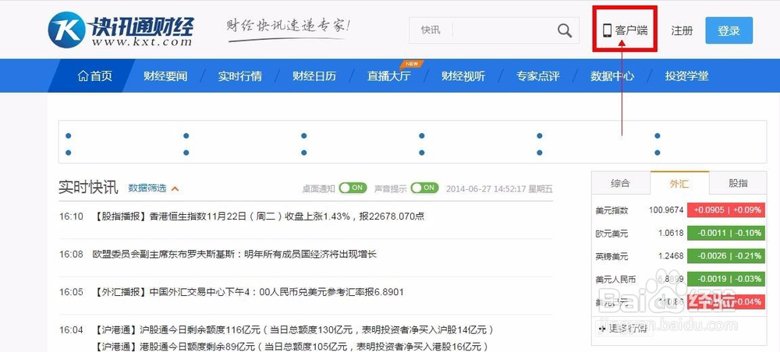Open the 数据中心 nav item
Screen dimensions: 780x352
[x=612, y=76]
